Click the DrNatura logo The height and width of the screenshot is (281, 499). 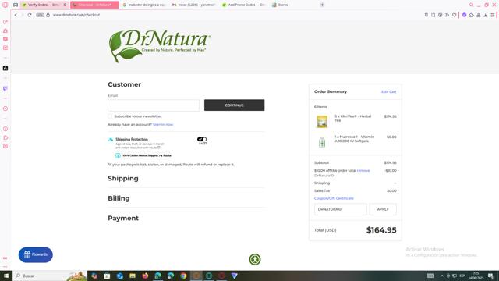coord(159,46)
